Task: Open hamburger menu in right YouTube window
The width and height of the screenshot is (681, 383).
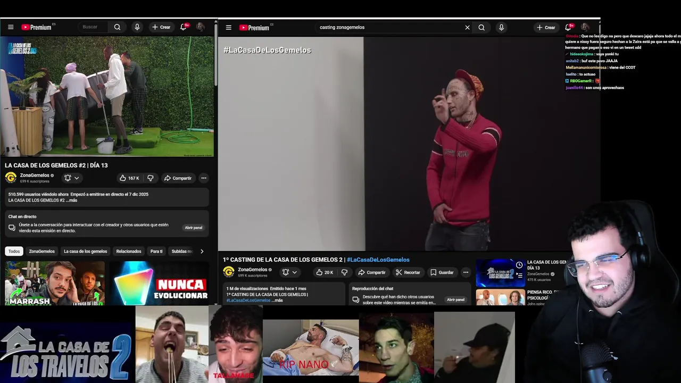Action: [229, 28]
